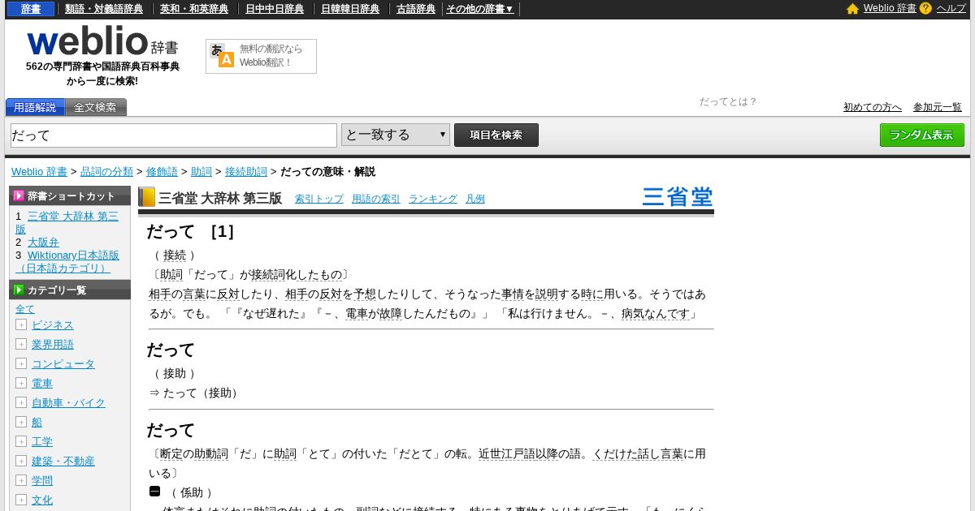Open the ランキング link
Screen dimensions: 975x511
pos(433,199)
